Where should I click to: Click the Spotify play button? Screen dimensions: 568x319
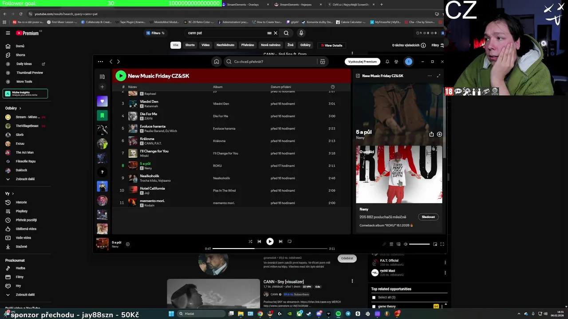pyautogui.click(x=270, y=241)
